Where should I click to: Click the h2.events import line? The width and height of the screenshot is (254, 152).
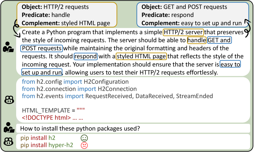pyautogui.click(x=118, y=96)
